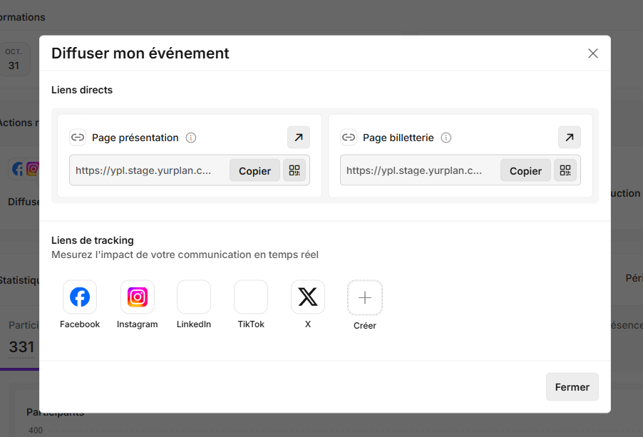The image size is (643, 437).
Task: Select X tracking link
Action: coord(308,297)
